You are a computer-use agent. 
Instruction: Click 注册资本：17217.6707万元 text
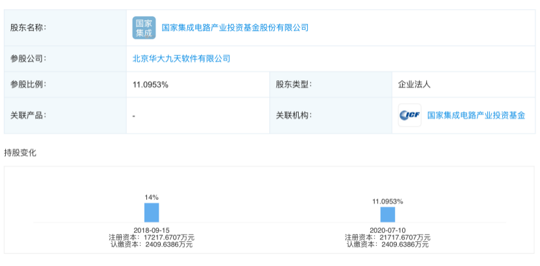pyautogui.click(x=152, y=237)
